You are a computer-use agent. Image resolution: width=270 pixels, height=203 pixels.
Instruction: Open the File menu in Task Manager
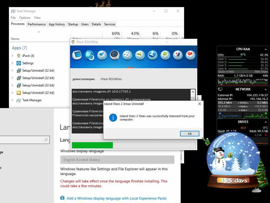[x=13, y=18]
